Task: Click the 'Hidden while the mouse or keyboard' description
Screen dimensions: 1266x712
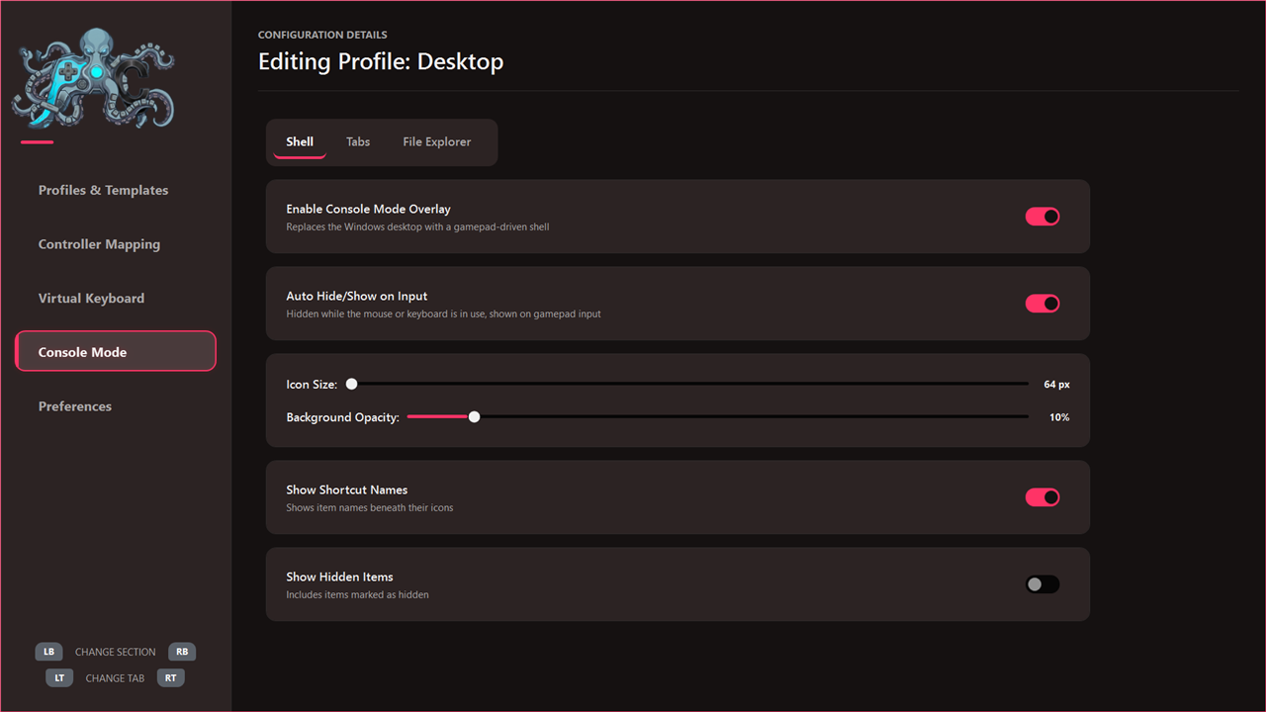Action: [443, 314]
